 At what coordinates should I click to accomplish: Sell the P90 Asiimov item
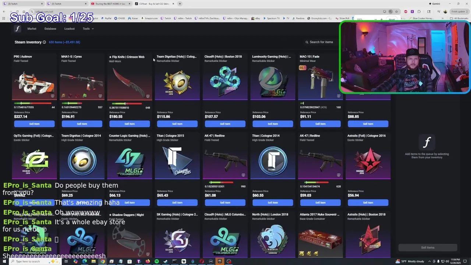click(x=34, y=124)
